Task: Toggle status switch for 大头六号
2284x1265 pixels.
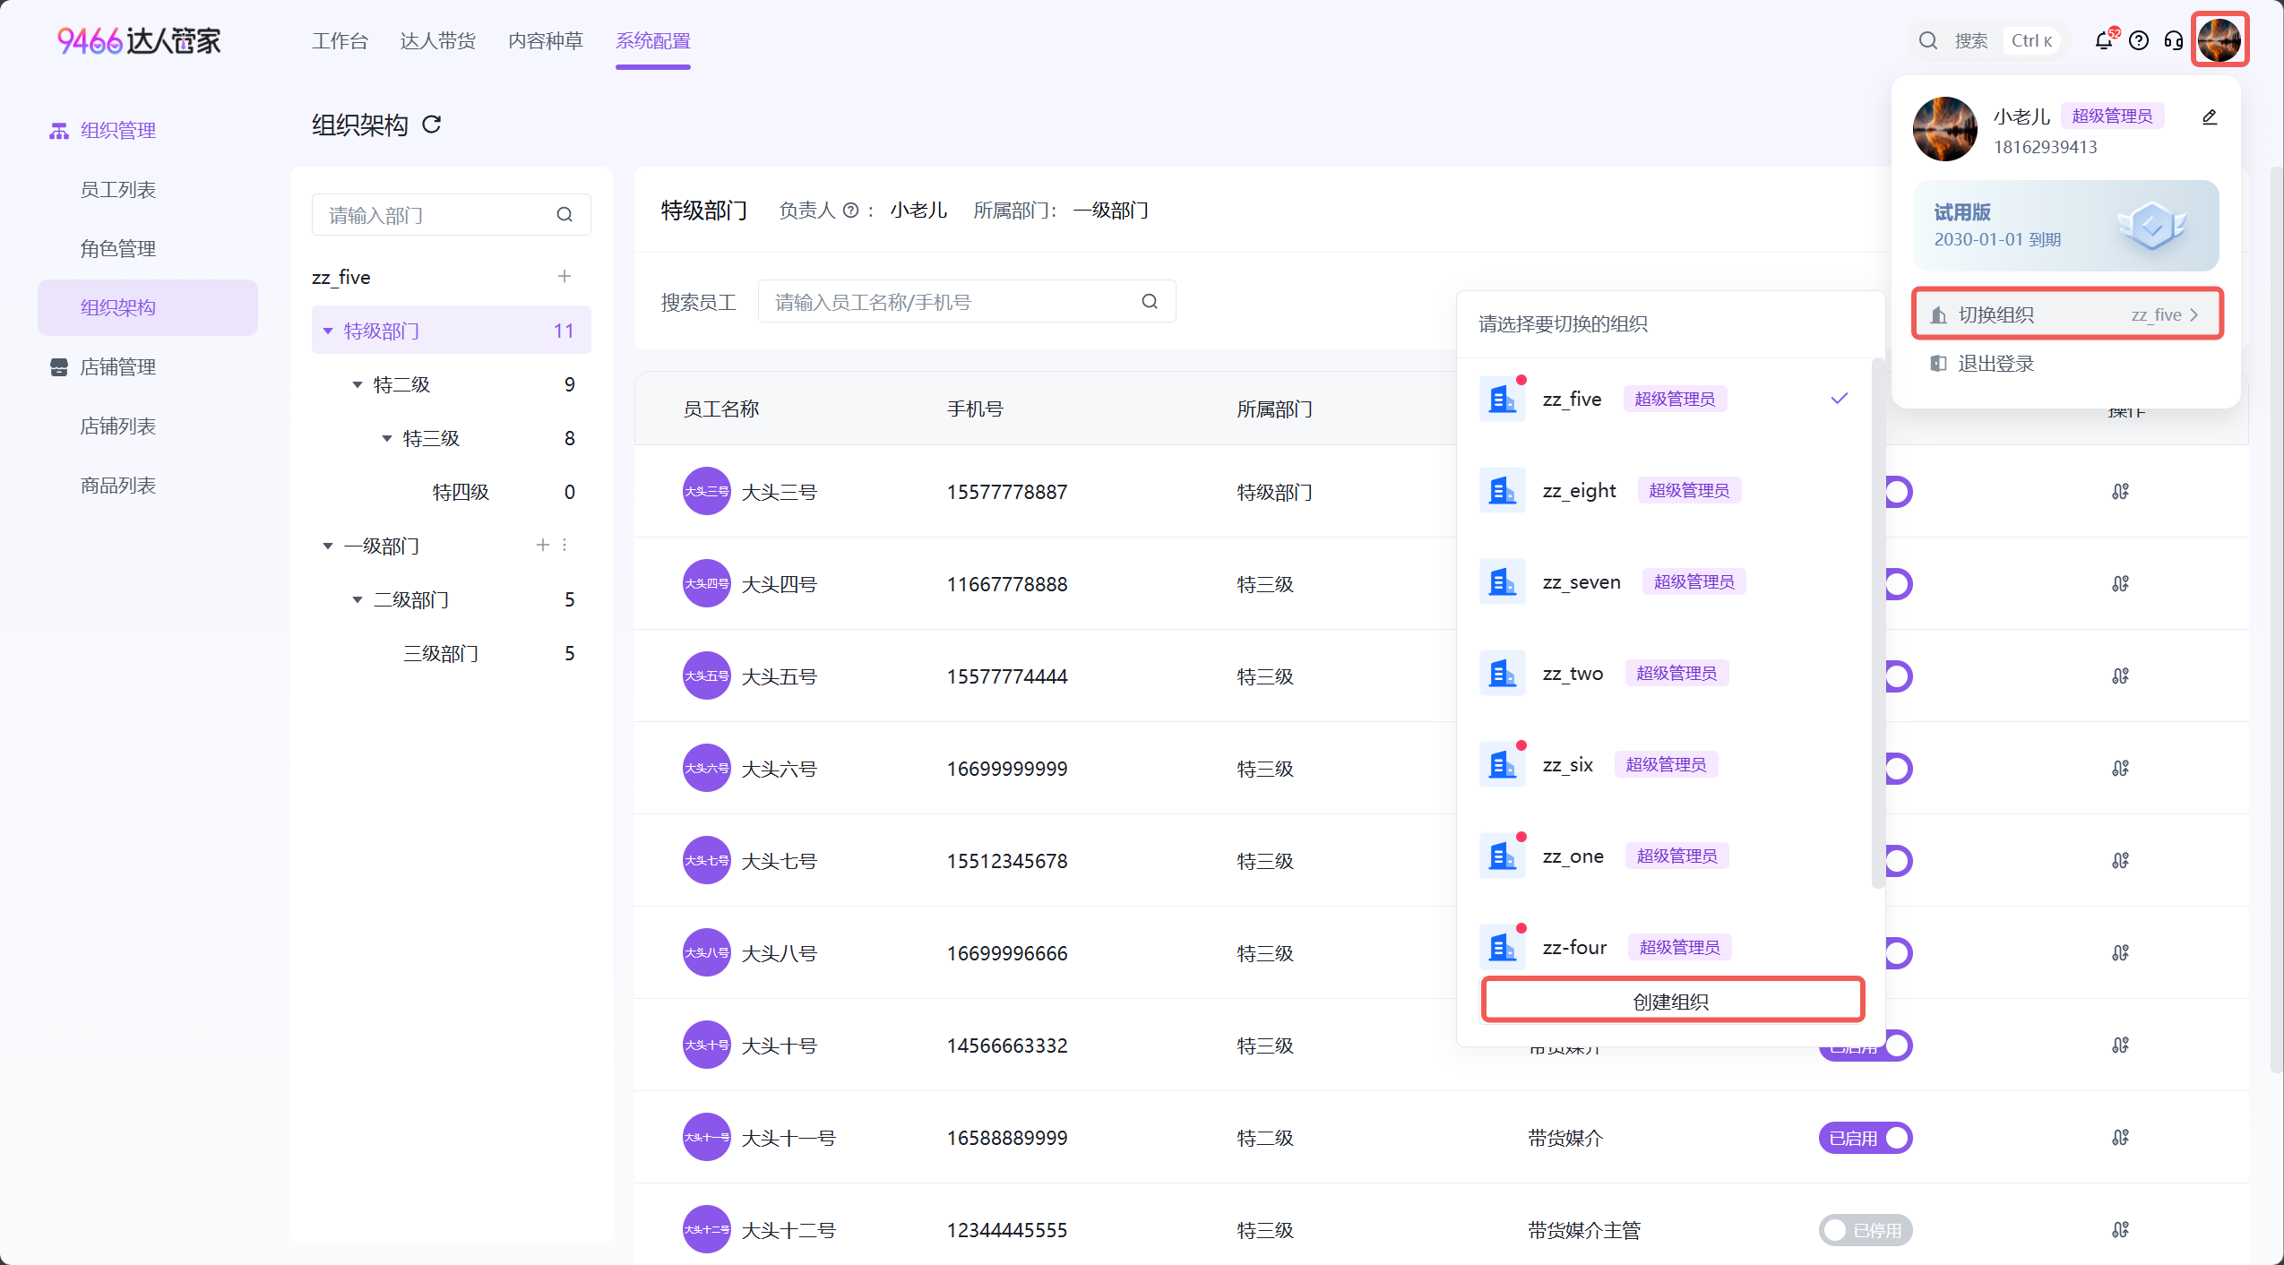Action: tap(1899, 769)
